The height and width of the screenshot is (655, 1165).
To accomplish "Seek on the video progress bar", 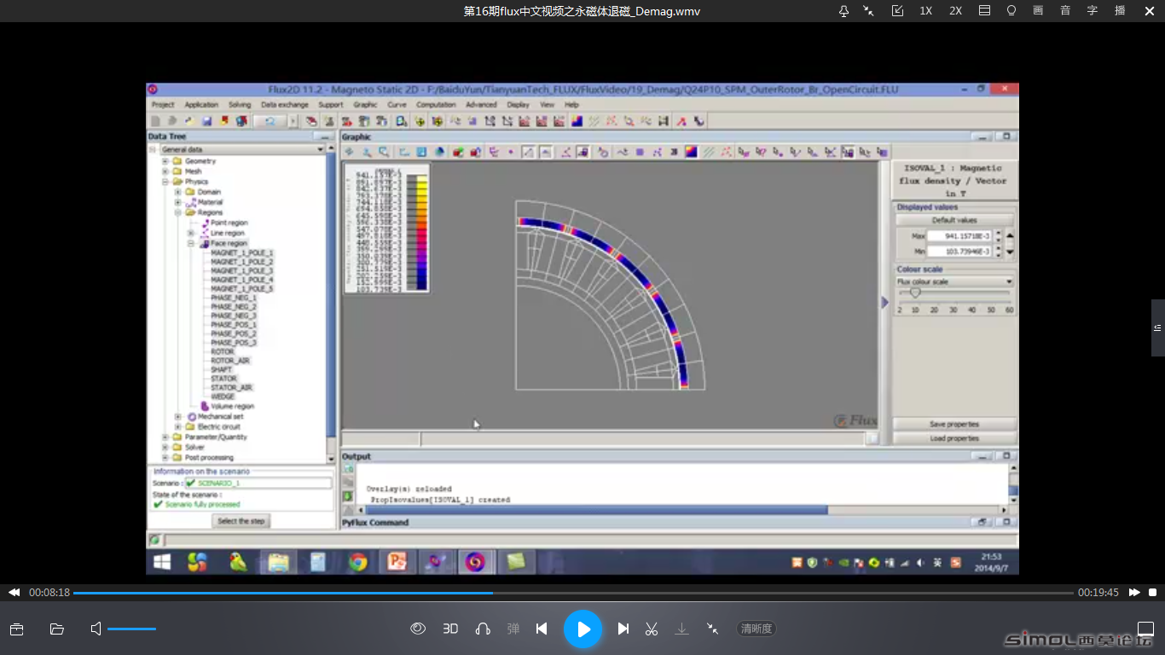I will (573, 593).
